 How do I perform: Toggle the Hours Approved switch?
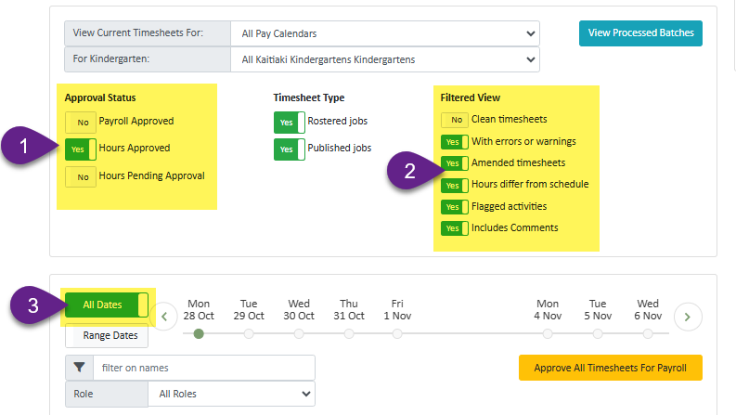(x=81, y=149)
